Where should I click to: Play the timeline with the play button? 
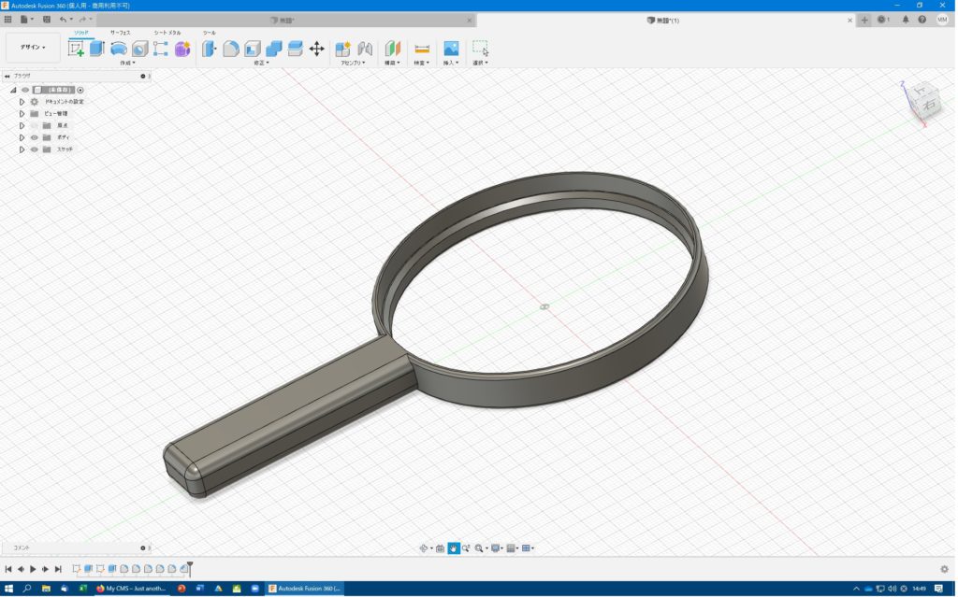coord(33,569)
